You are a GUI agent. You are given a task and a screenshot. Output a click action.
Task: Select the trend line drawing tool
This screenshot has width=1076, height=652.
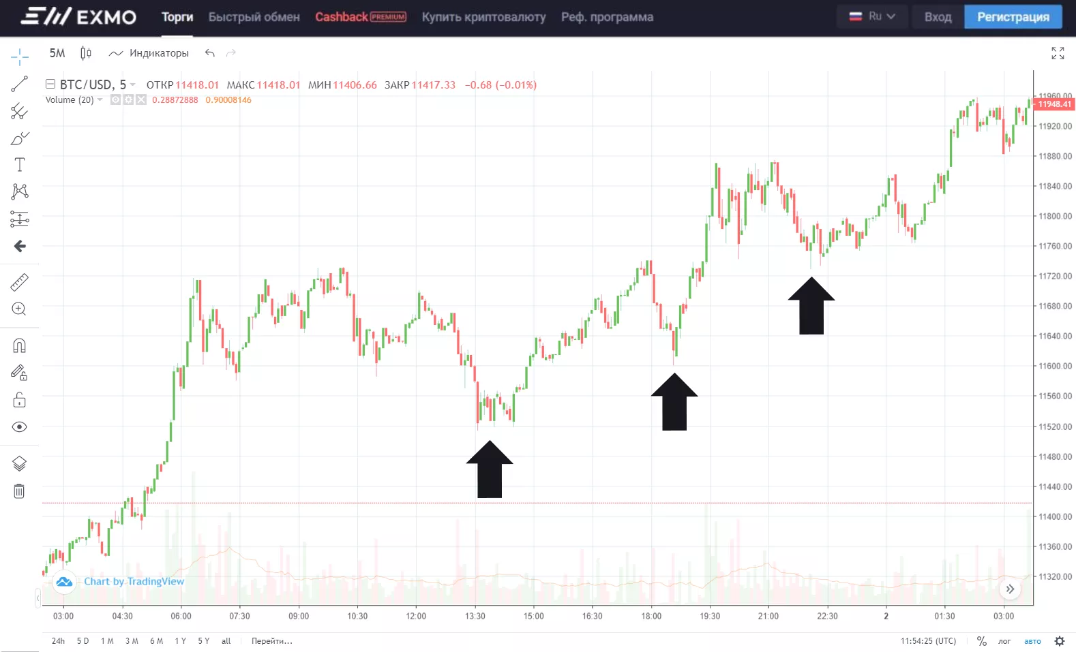click(x=19, y=84)
